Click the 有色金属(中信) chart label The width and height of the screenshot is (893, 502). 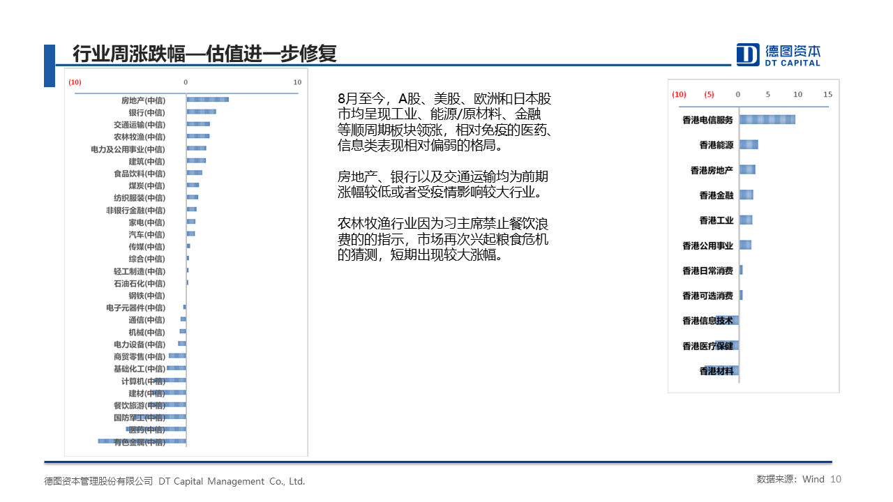140,442
